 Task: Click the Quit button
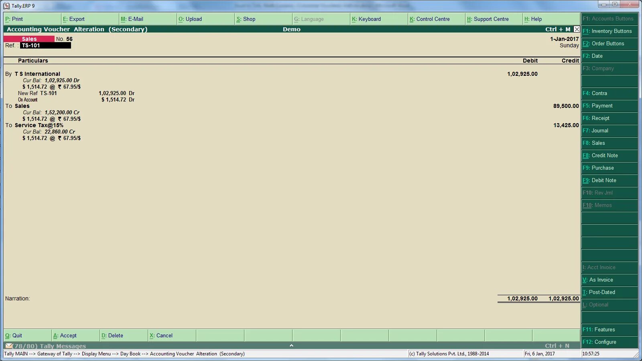[x=28, y=336]
